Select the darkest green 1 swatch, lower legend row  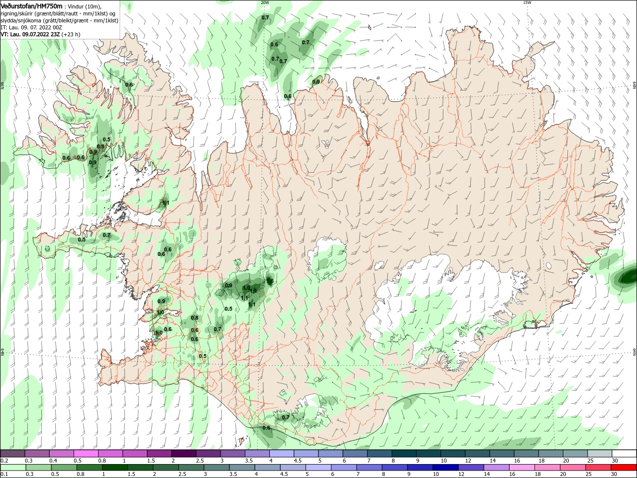coord(115,468)
